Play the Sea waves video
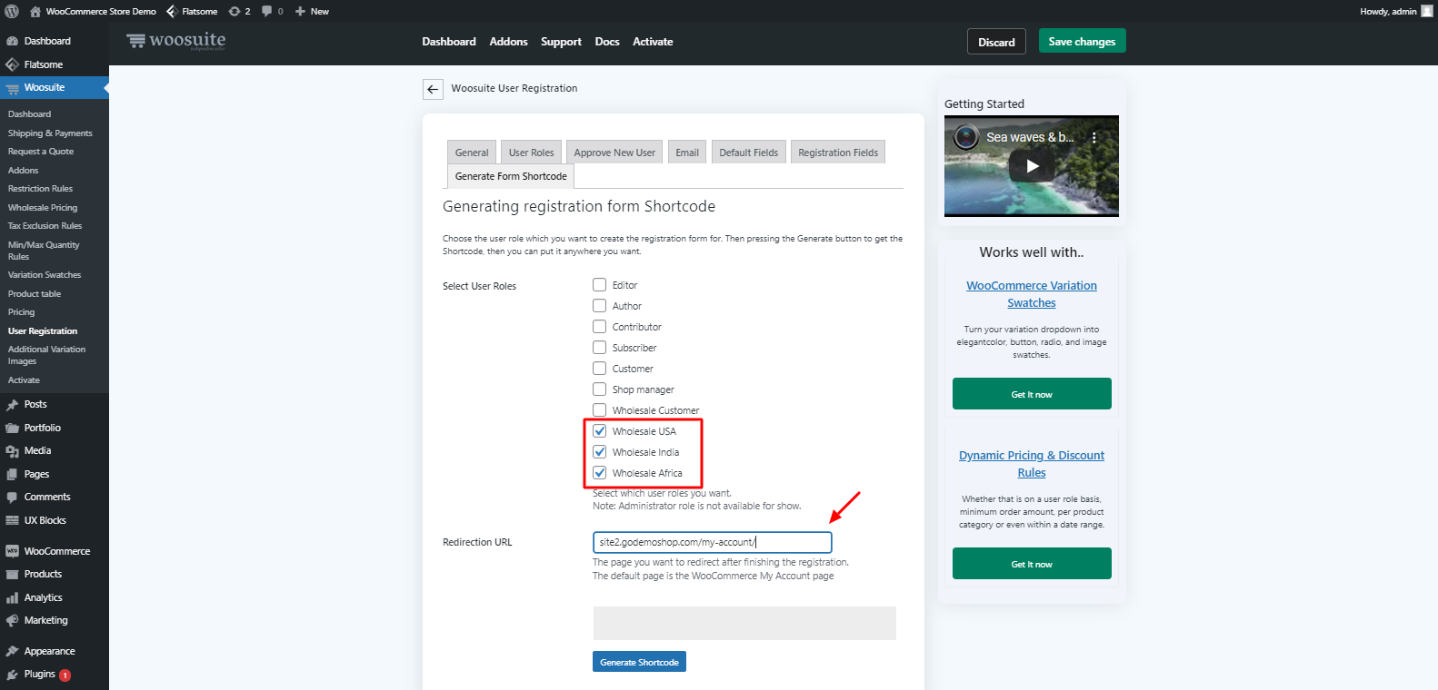 [1032, 166]
